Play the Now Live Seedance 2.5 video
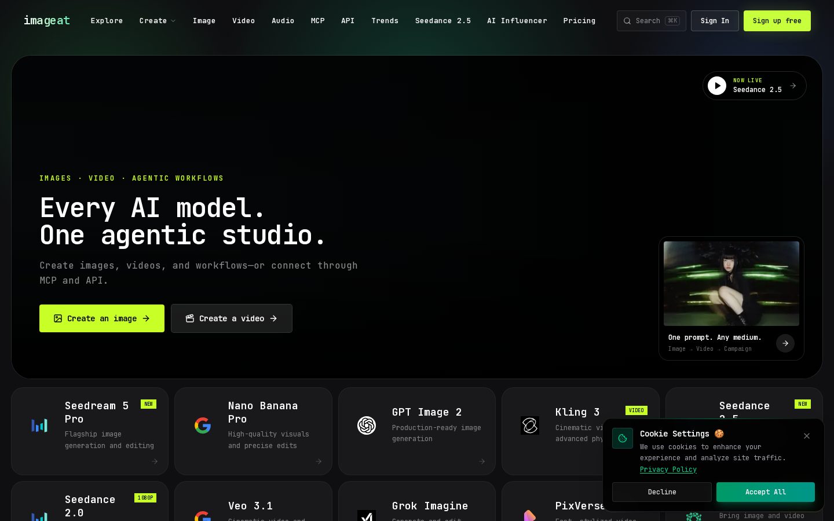This screenshot has width=834, height=521. tap(717, 86)
